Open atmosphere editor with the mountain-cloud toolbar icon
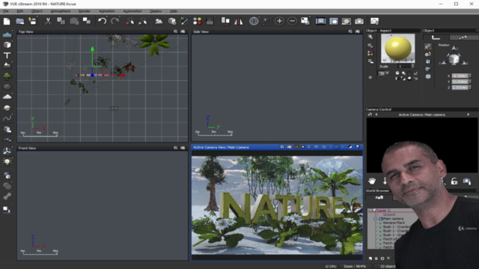 click(159, 21)
